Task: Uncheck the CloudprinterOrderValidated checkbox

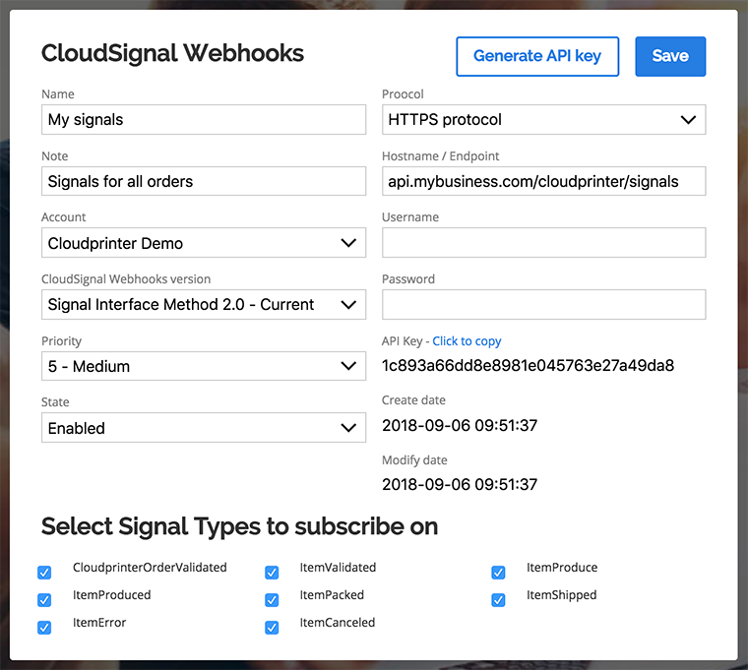Action: [44, 573]
